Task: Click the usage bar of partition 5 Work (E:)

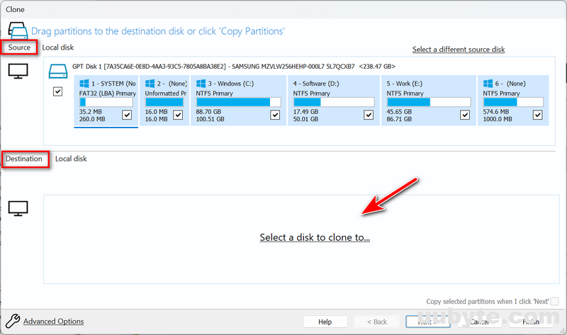Action: [x=429, y=102]
